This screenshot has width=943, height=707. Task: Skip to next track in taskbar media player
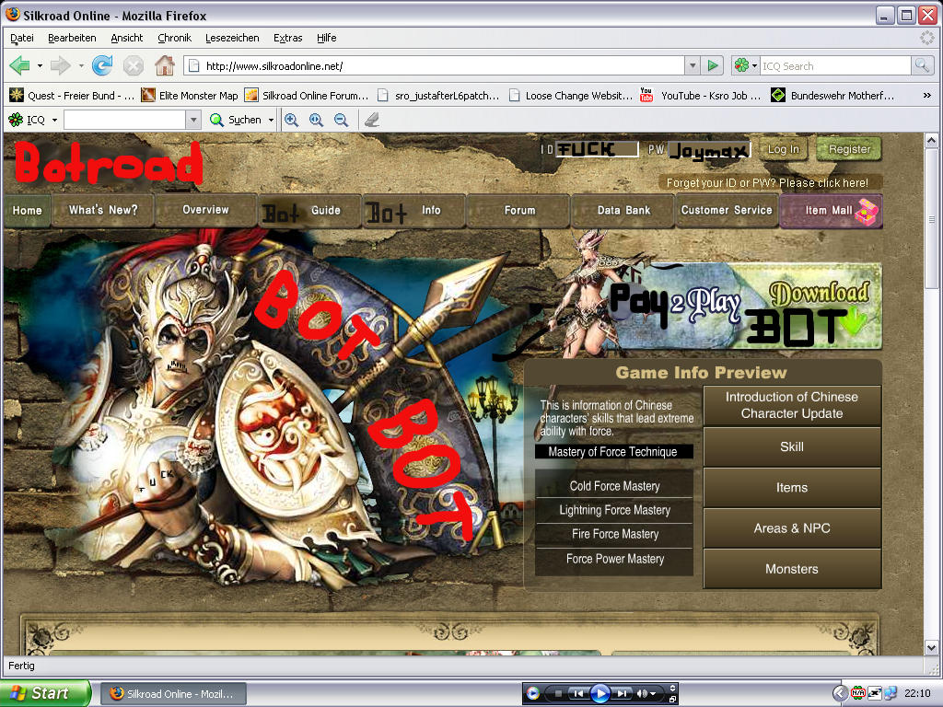pos(623,693)
